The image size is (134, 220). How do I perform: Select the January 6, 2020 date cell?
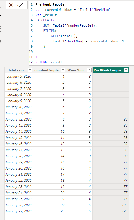[x=19, y=83]
